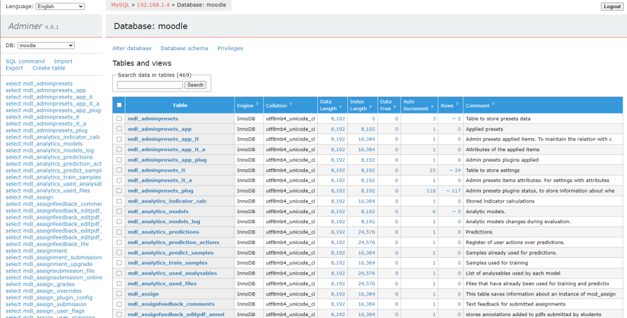Viewport: 627px width, 318px height.
Task: Click the Table column header
Action: [x=180, y=105]
